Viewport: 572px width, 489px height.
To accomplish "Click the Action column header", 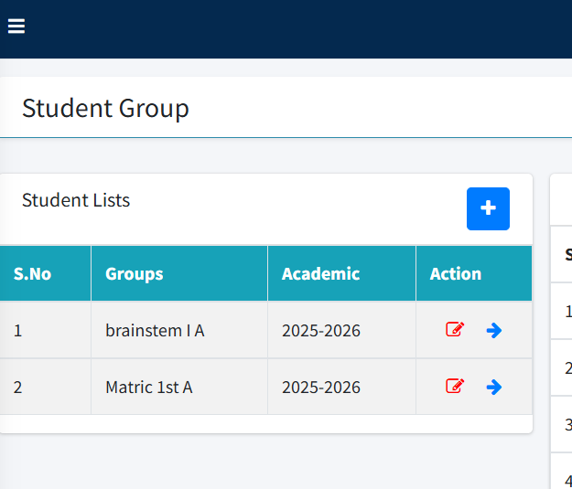I will pos(455,273).
